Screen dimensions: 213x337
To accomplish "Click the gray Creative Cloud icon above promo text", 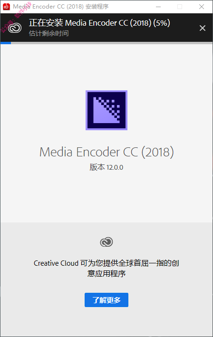I will pos(106,242).
